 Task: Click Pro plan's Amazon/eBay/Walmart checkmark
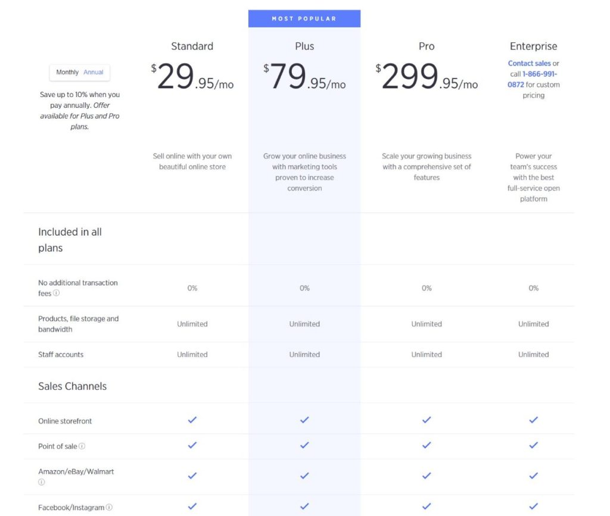coord(427,476)
